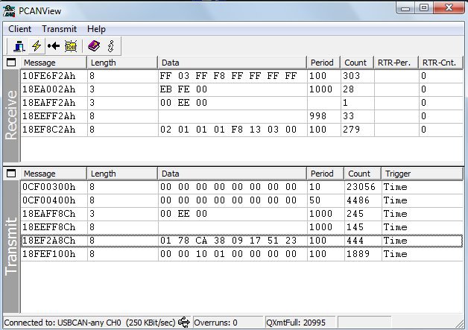Click Transmit list Period column header

pyautogui.click(x=326, y=174)
